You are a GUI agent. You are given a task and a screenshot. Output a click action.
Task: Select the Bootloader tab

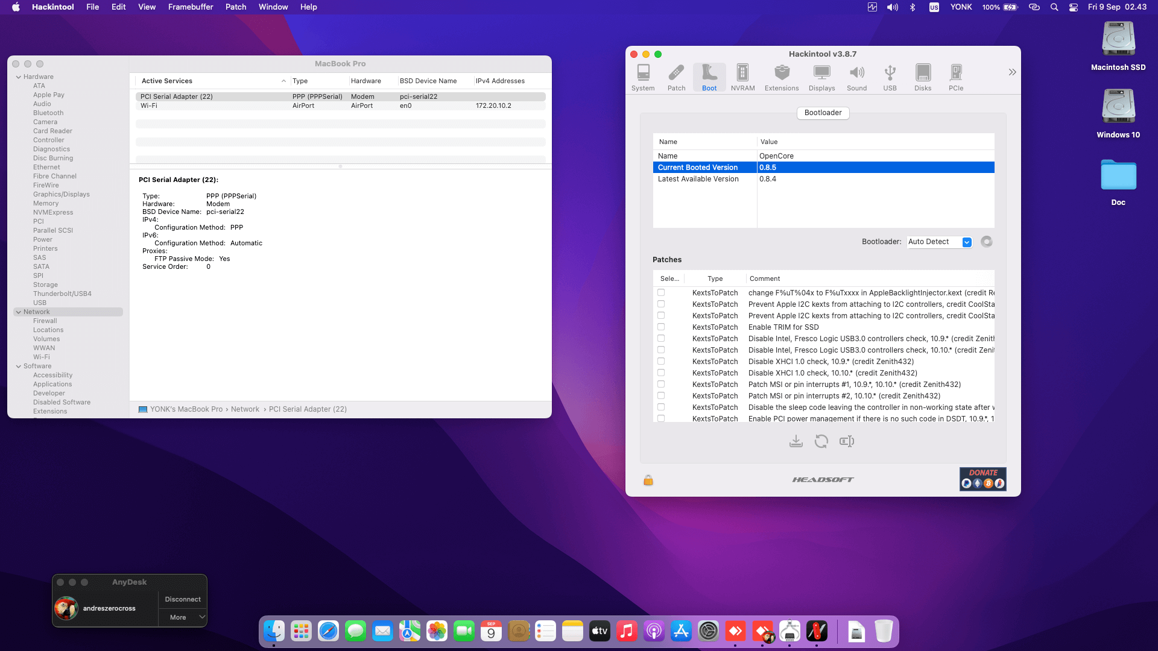[x=823, y=113]
